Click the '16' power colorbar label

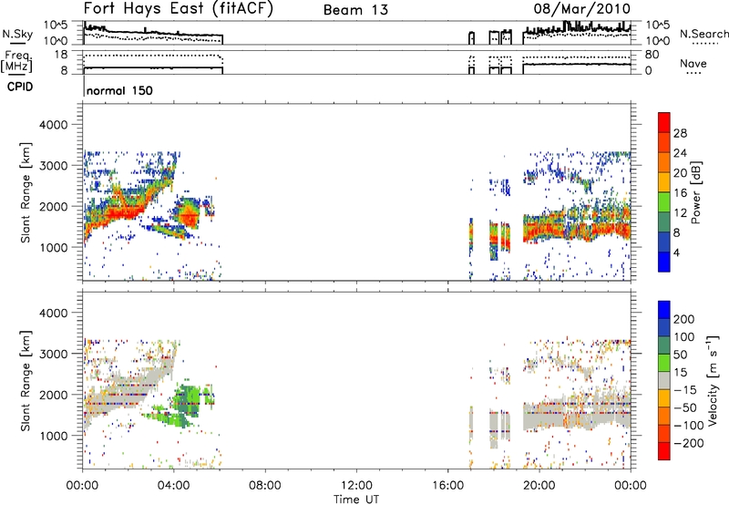point(680,193)
